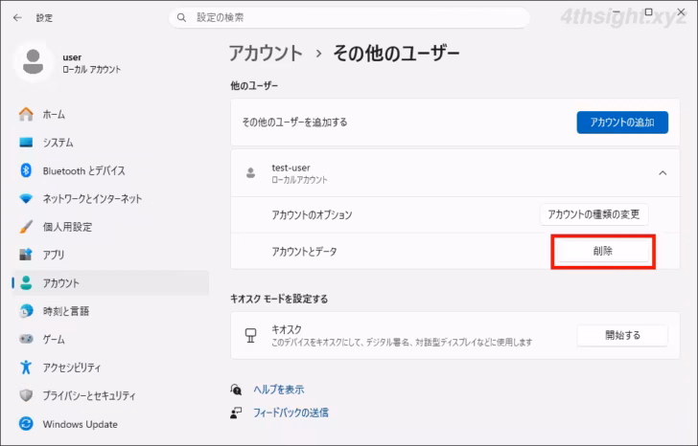The height and width of the screenshot is (446, 698).
Task: Go to Bluetooth とデバイス settings
Action: coord(83,170)
